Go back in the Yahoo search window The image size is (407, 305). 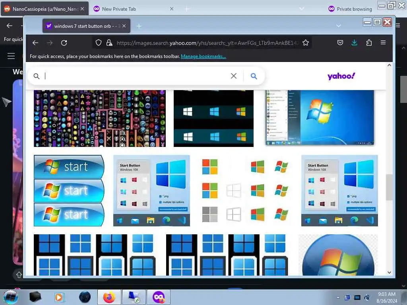coord(35,43)
